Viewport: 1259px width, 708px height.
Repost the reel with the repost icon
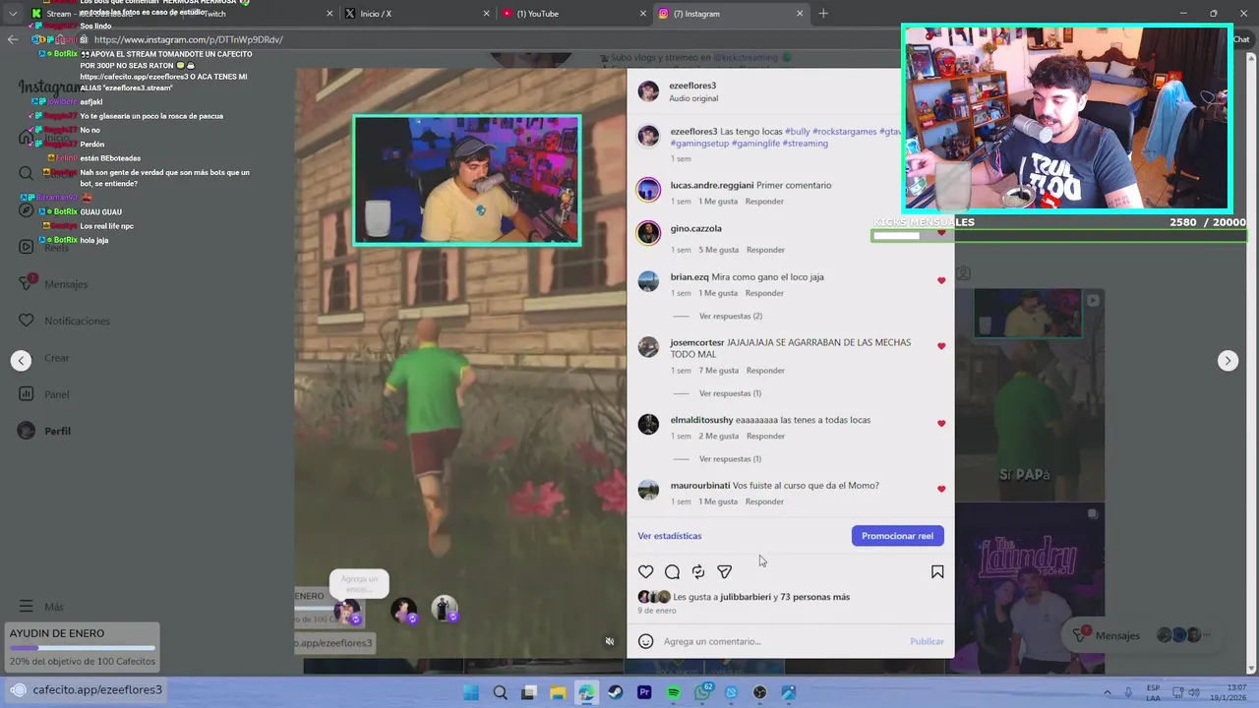(698, 571)
